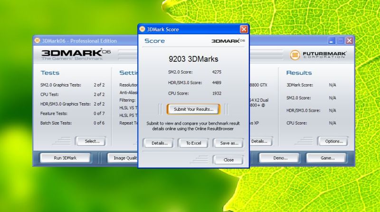Click 'HDR/SM3.0 Score:' in the Results panel
Screen dimensions: 380x212
click(311, 110)
